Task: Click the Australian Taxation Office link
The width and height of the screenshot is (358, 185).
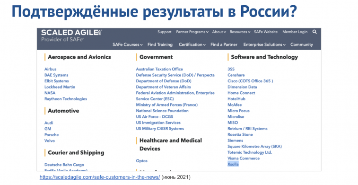Action: [x=159, y=69]
